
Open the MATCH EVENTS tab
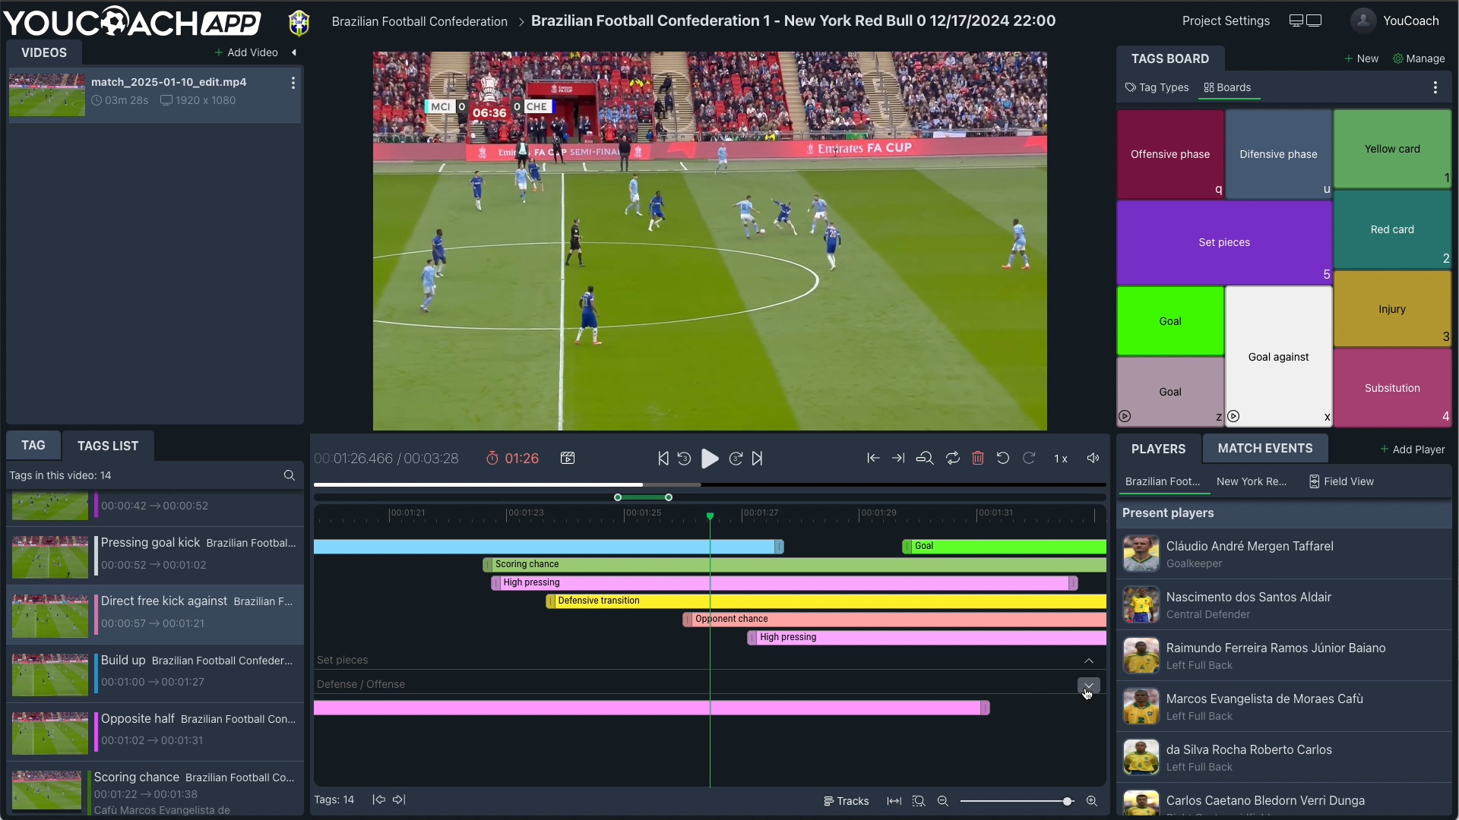[1265, 449]
